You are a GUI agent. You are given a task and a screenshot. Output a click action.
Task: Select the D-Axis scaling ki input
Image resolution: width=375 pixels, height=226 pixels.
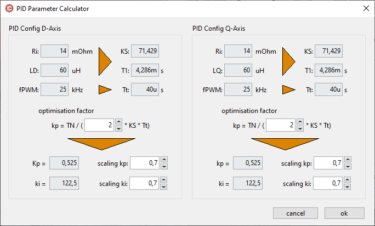(x=144, y=183)
